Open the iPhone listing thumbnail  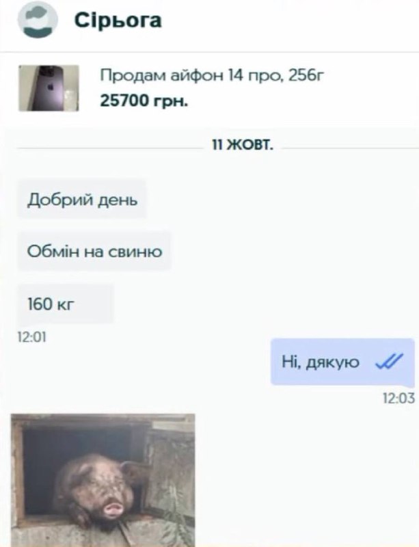(x=49, y=88)
